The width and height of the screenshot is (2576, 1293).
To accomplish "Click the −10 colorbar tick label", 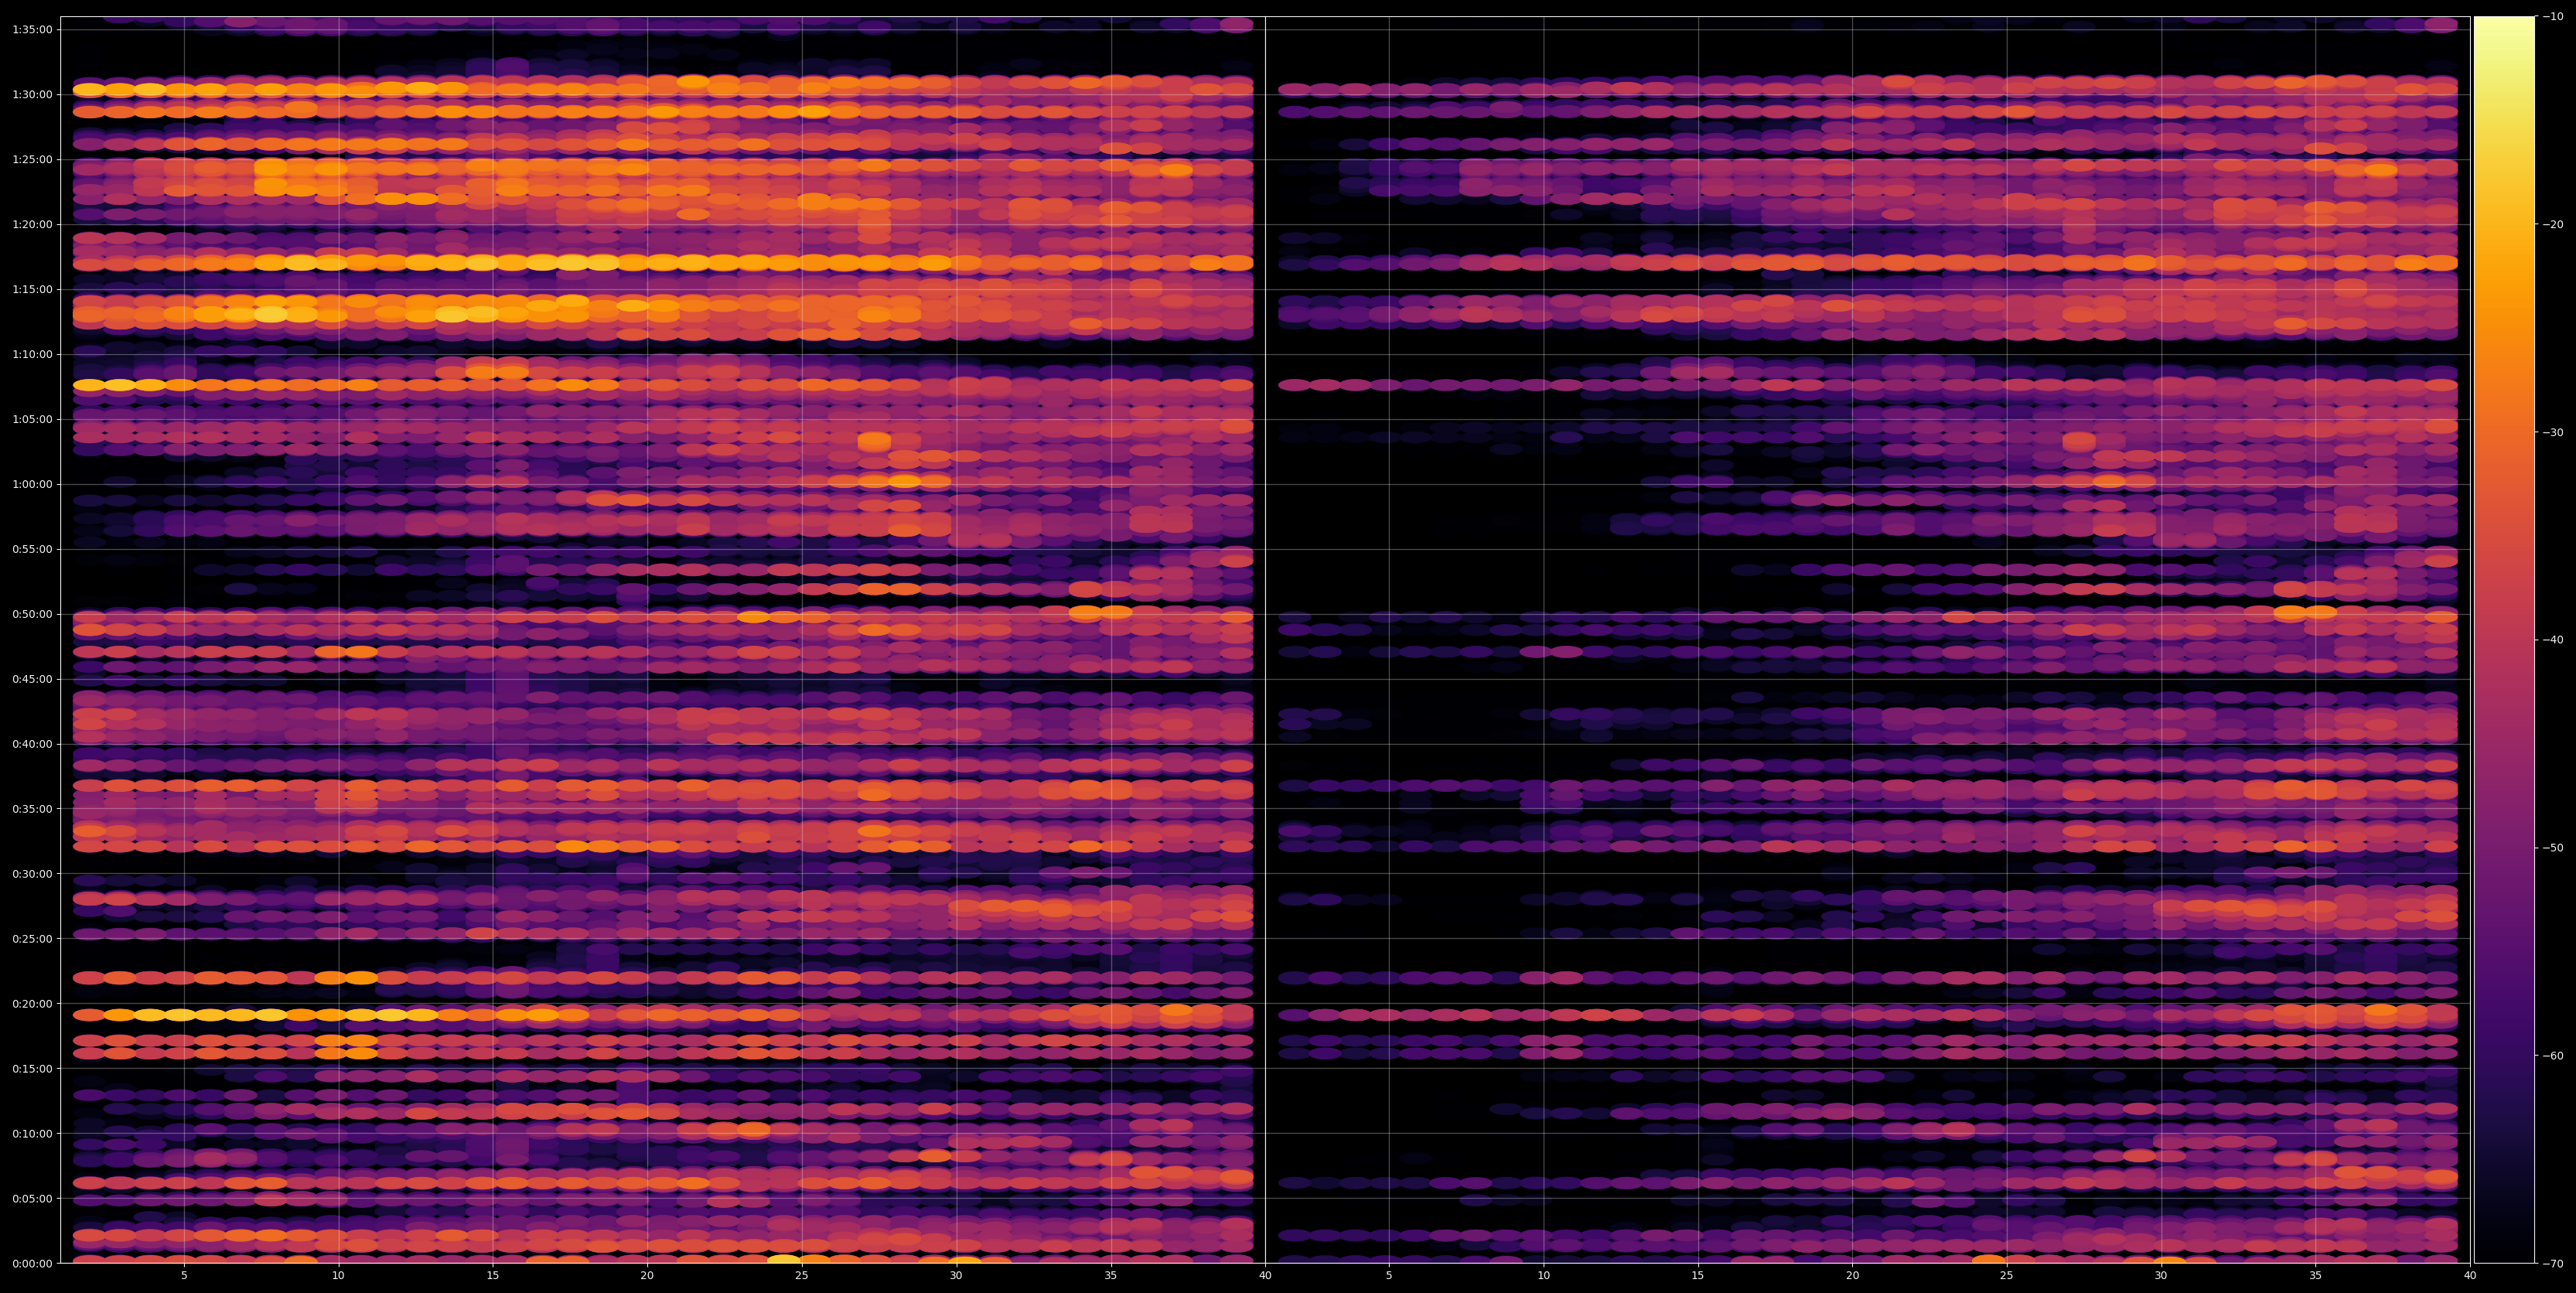I will pyautogui.click(x=2553, y=16).
